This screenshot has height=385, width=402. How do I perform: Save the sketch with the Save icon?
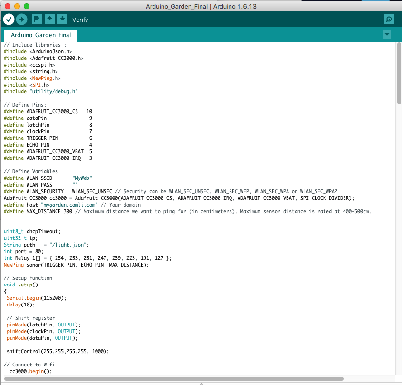click(x=62, y=19)
